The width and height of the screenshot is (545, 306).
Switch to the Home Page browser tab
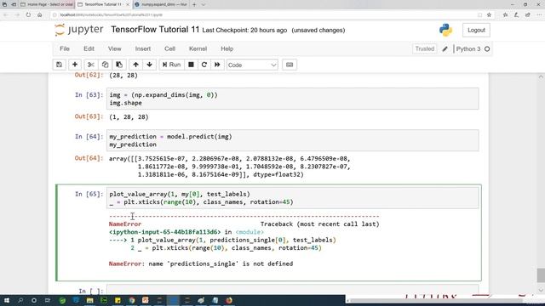tap(47, 4)
